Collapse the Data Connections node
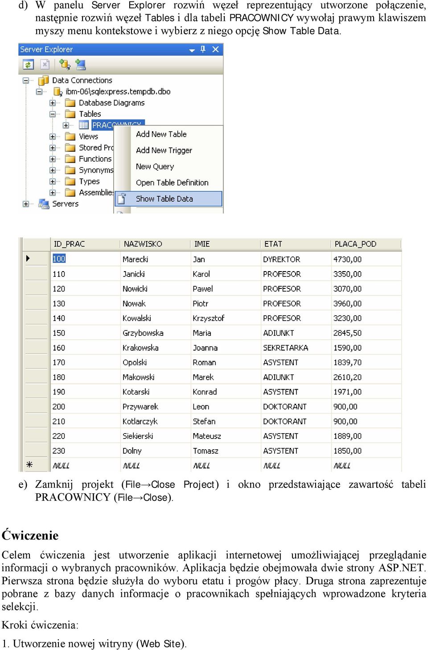This screenshot has height=650, width=428. click(26, 81)
